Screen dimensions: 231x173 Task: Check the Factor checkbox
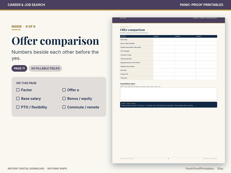pos(18,90)
